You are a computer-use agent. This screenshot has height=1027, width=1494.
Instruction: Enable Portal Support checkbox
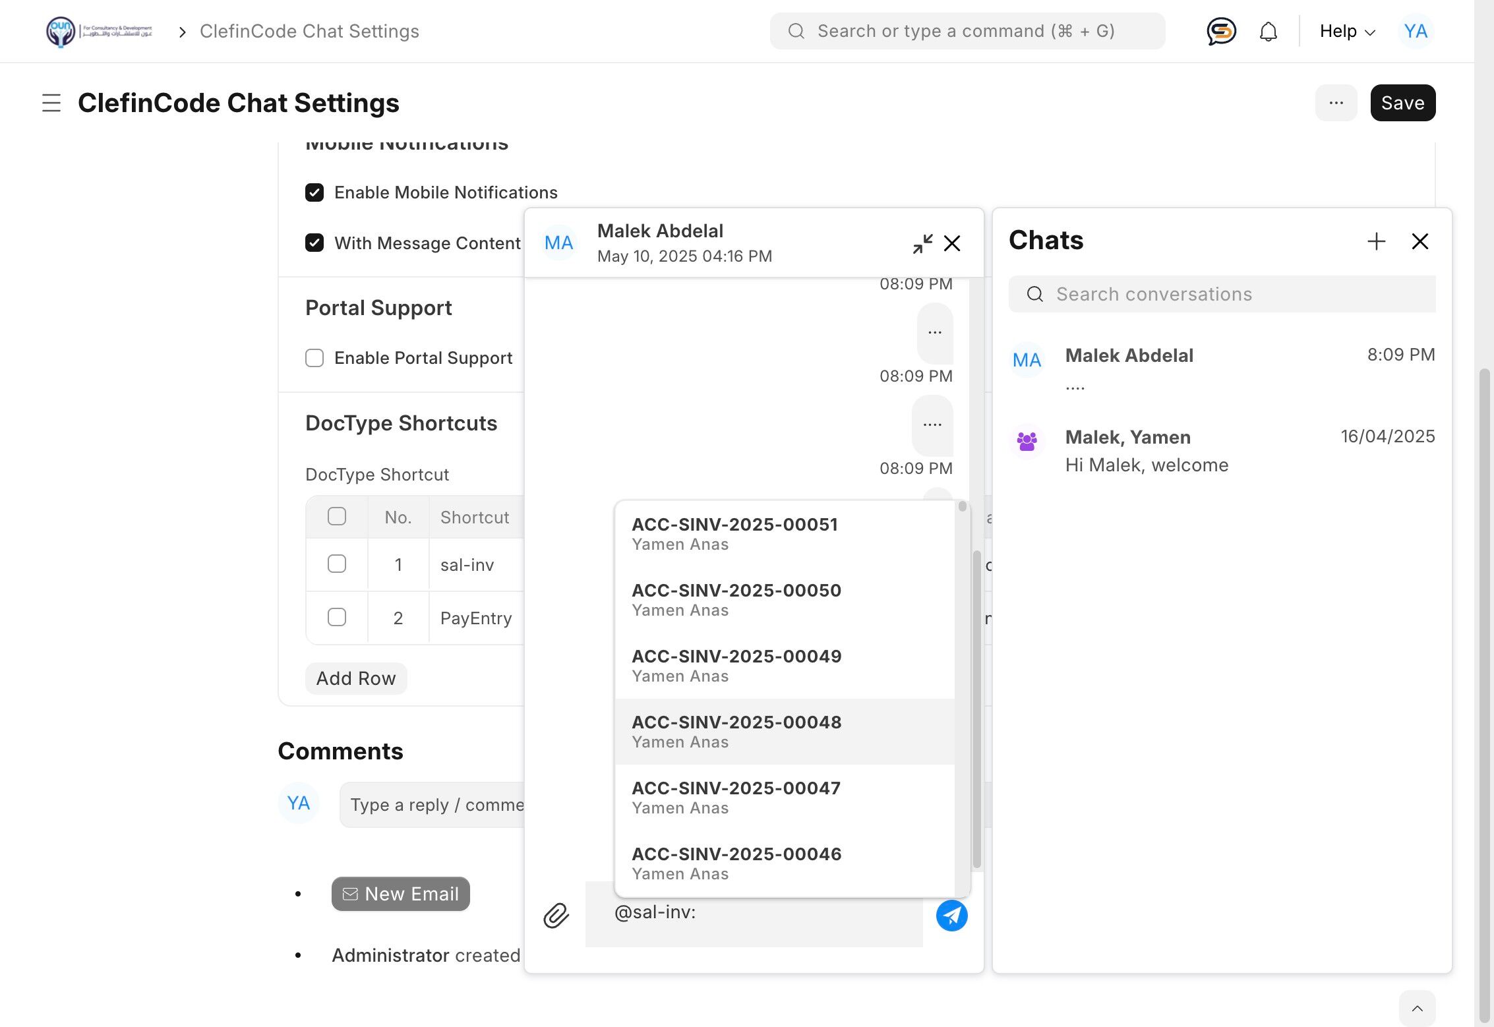pos(314,358)
